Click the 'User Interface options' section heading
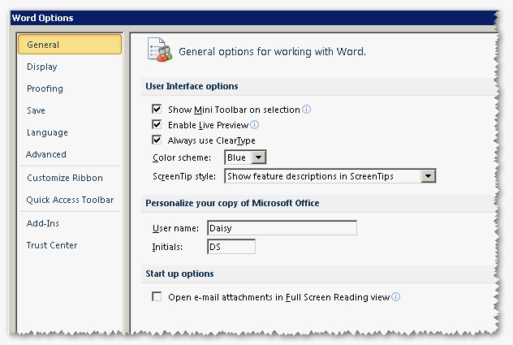 pos(192,86)
